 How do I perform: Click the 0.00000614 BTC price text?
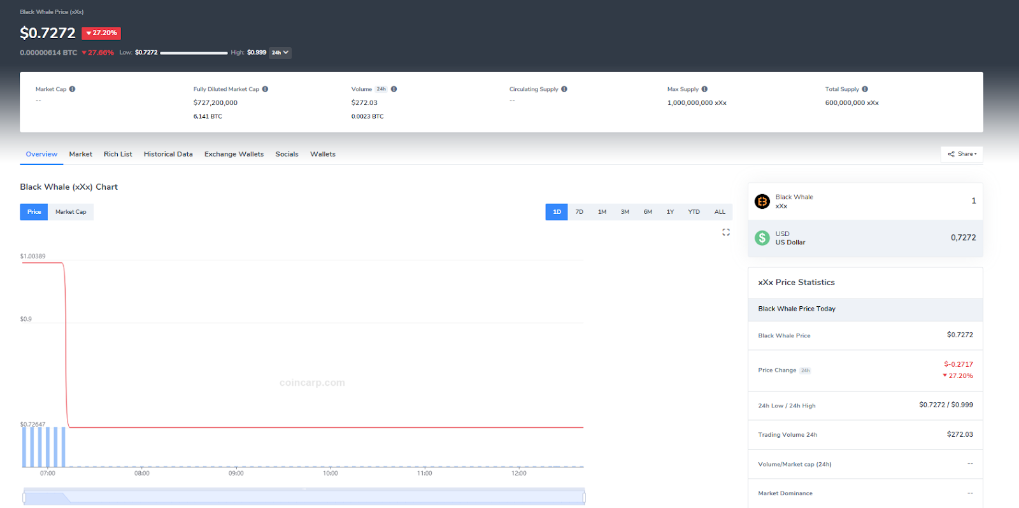[48, 53]
